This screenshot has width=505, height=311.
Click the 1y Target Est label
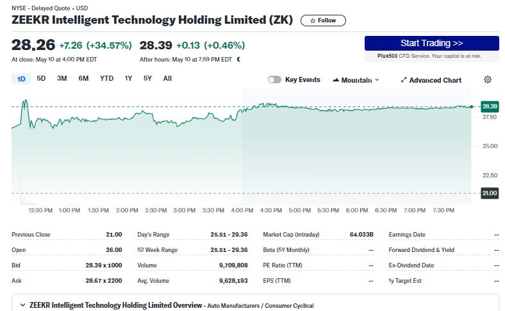pos(405,281)
